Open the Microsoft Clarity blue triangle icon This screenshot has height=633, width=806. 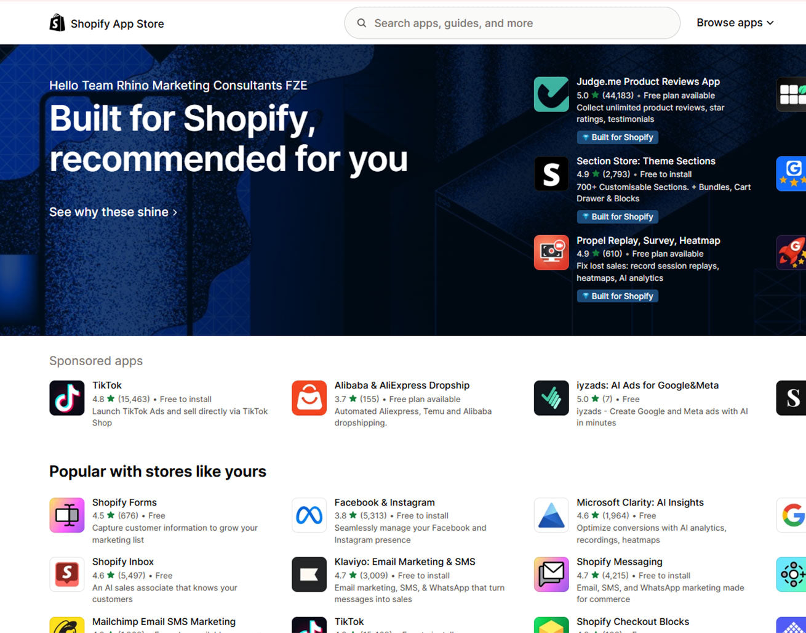[x=551, y=515]
